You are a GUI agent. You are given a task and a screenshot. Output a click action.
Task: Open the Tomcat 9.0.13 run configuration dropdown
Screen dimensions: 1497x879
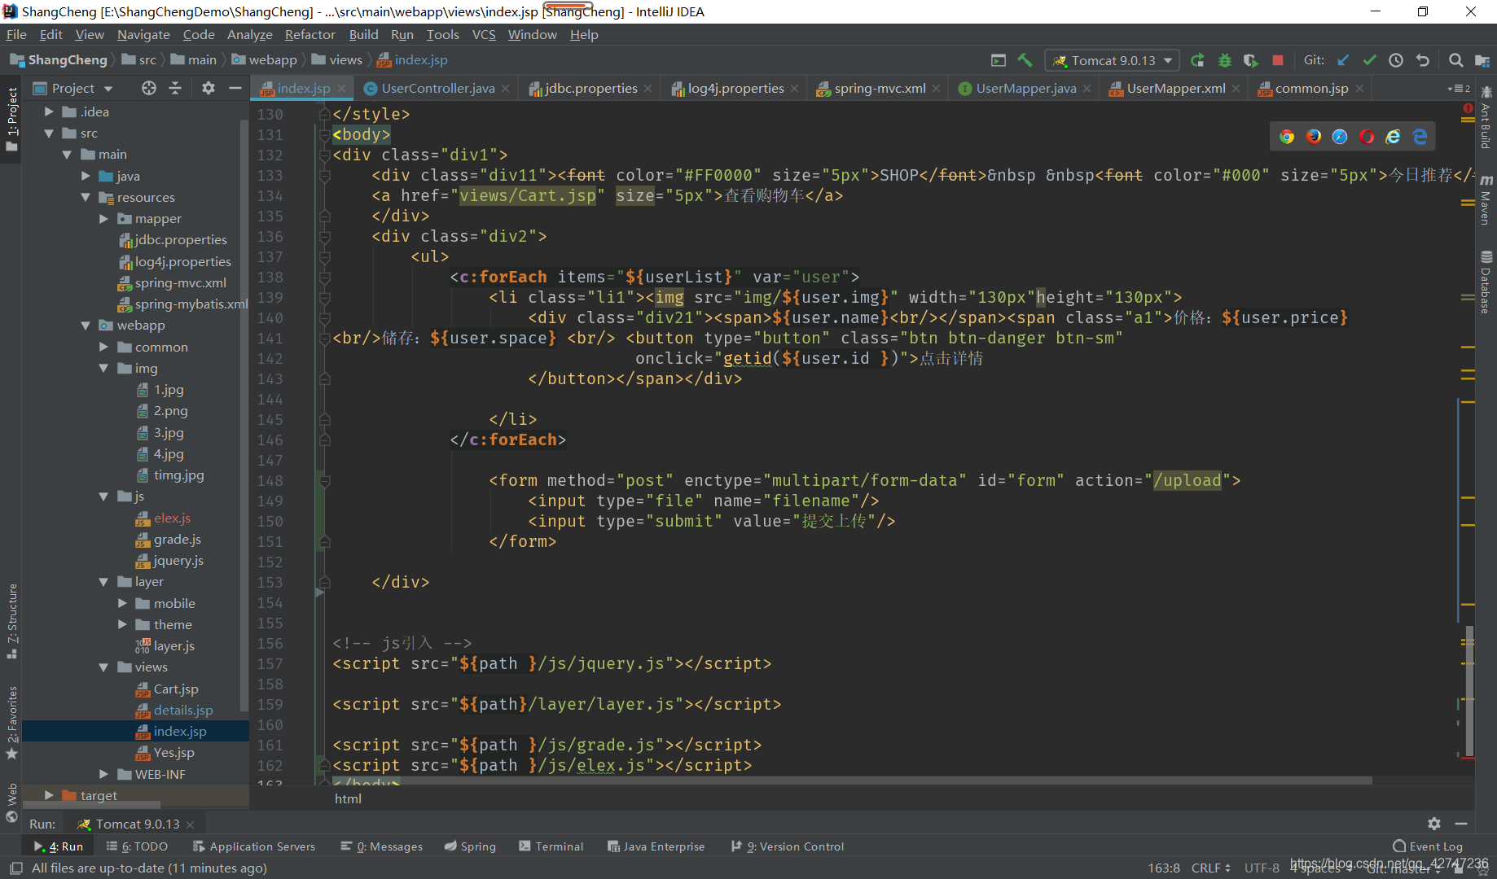click(1112, 60)
